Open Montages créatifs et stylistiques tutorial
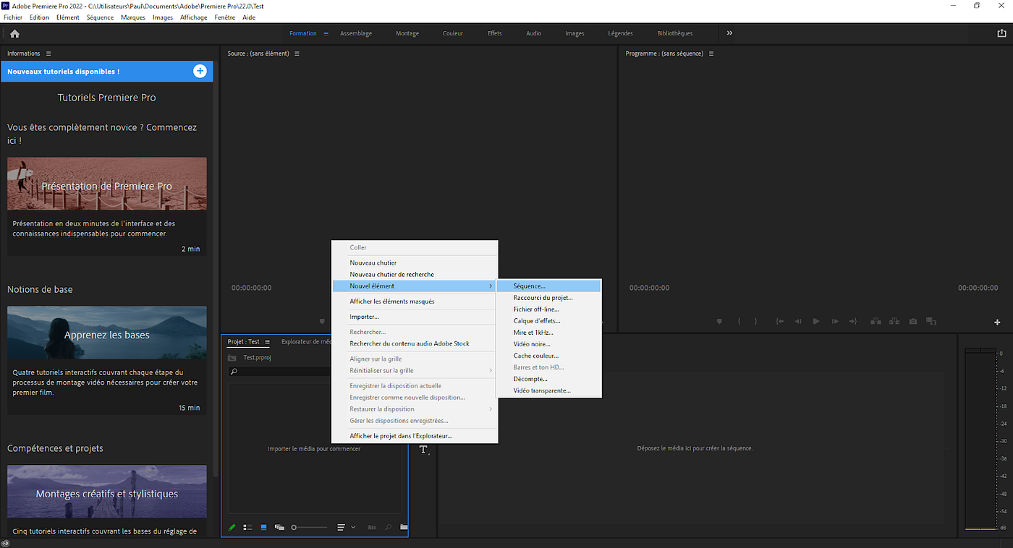The width and height of the screenshot is (1013, 548). click(x=107, y=492)
